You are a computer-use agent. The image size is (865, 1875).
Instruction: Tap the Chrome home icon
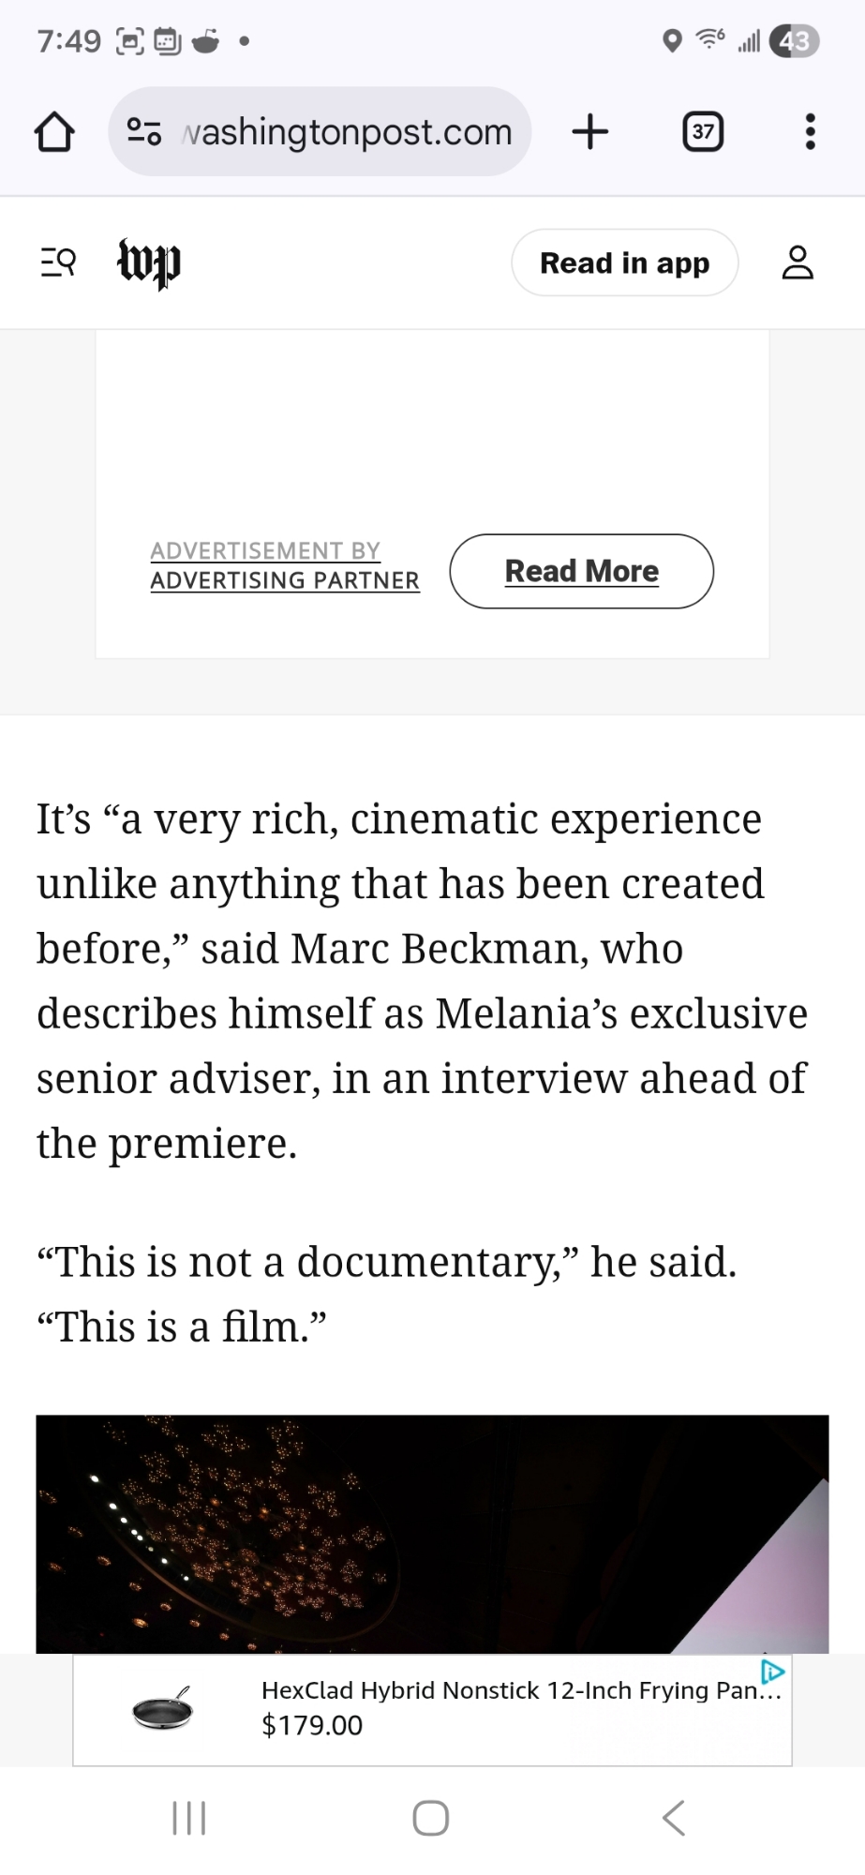point(54,132)
